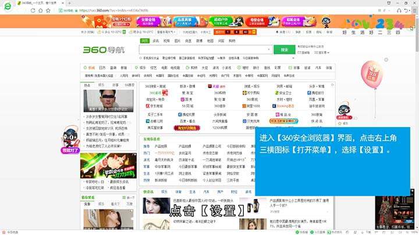Open the weather dropdown in info bar
419x235 pixels.
click(x=166, y=32)
